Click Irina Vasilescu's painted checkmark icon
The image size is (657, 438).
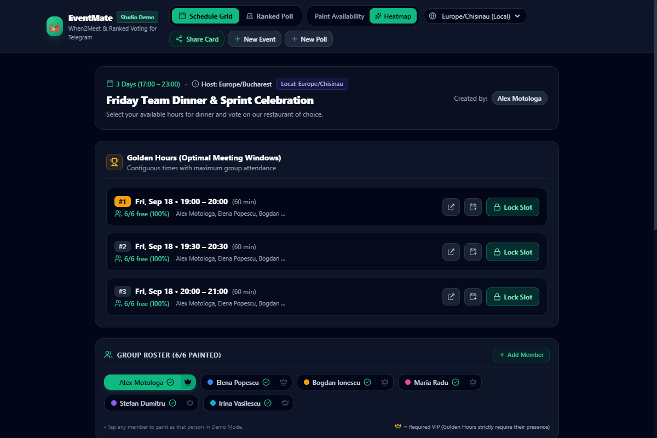pyautogui.click(x=268, y=403)
